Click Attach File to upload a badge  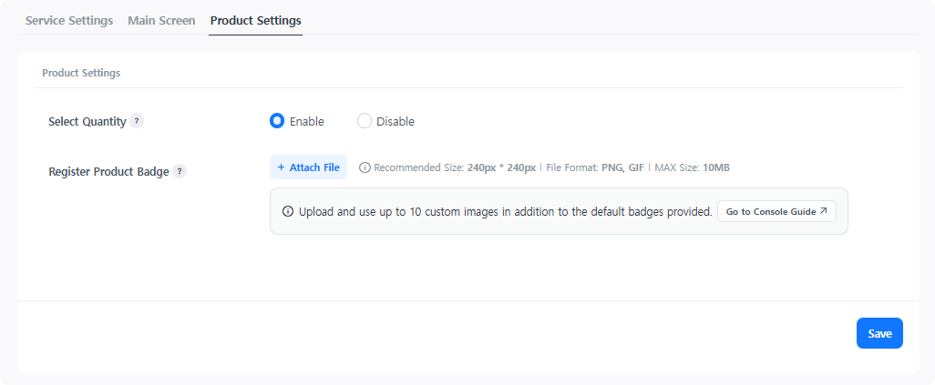[x=308, y=167]
